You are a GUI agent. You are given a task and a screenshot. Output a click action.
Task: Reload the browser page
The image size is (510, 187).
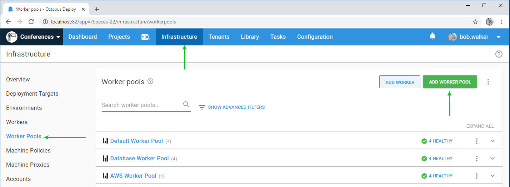31,22
